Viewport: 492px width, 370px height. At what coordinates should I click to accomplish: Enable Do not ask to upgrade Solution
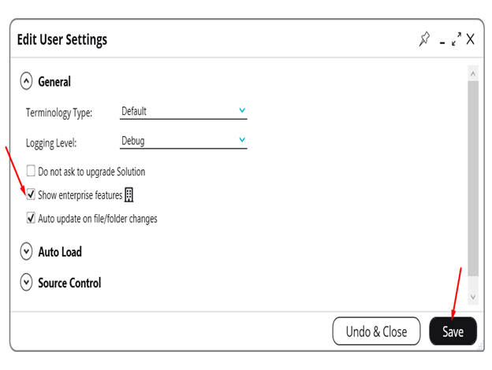[x=31, y=171]
